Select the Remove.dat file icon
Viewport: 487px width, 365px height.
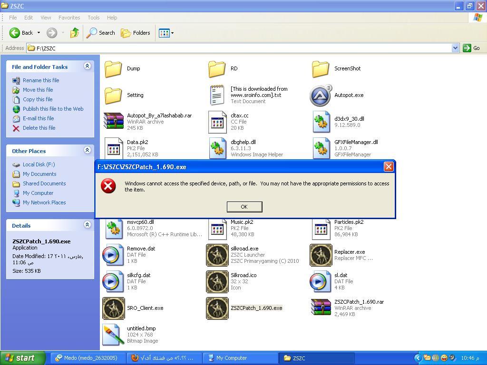[113, 255]
